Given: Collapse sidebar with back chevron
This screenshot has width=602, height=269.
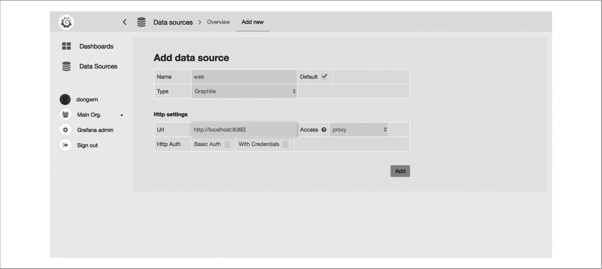Looking at the screenshot, I should (x=125, y=22).
